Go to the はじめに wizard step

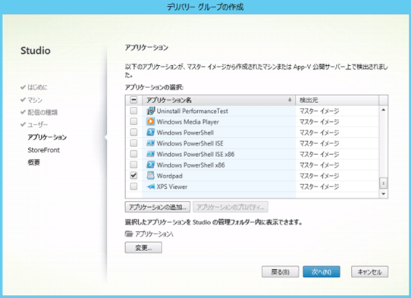click(37, 87)
